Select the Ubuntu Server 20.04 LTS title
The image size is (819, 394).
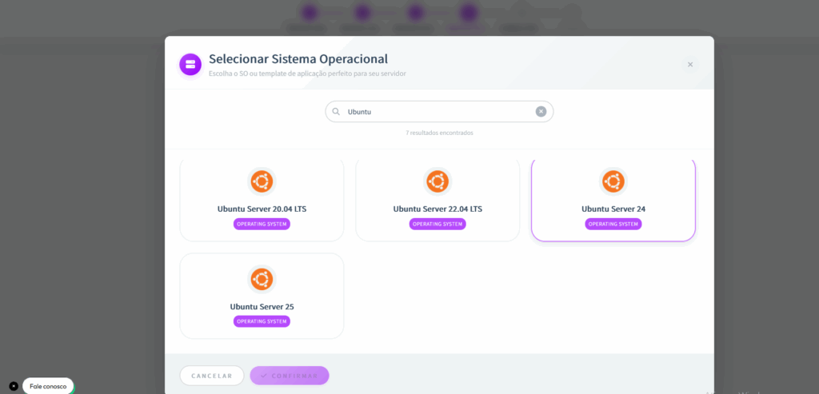(262, 209)
